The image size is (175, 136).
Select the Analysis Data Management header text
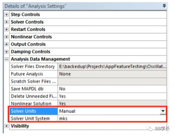(x=40, y=59)
